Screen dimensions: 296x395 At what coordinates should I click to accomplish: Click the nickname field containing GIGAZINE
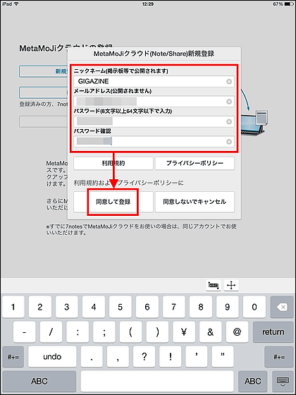(154, 81)
